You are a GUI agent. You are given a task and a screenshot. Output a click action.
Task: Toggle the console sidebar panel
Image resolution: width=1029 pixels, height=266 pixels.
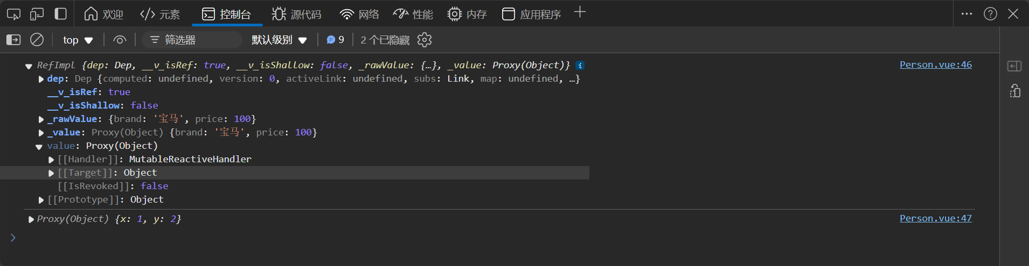click(13, 40)
